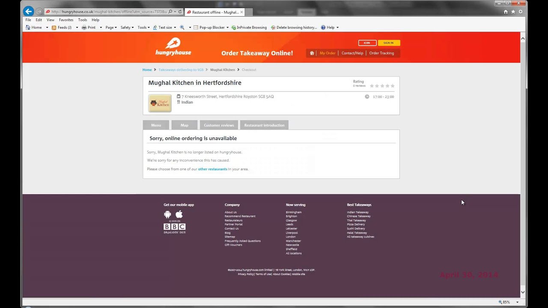Screen dimensions: 548x308
Task: Click the Android app icon
Action: point(167,214)
